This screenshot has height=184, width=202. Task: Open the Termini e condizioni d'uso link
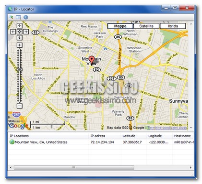[167, 128]
